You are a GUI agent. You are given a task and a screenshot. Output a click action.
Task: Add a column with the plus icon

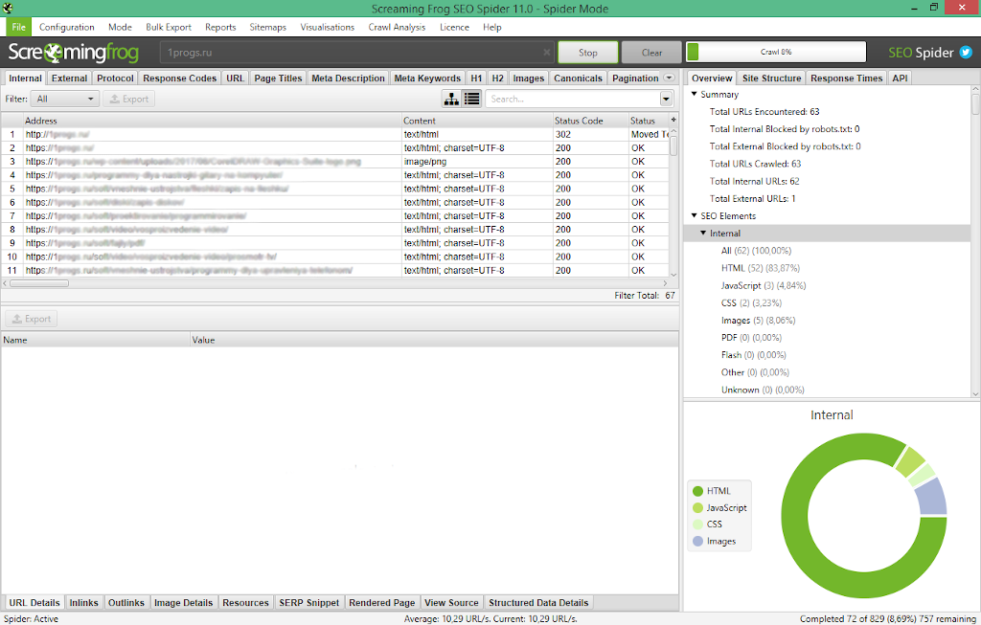coord(673,120)
